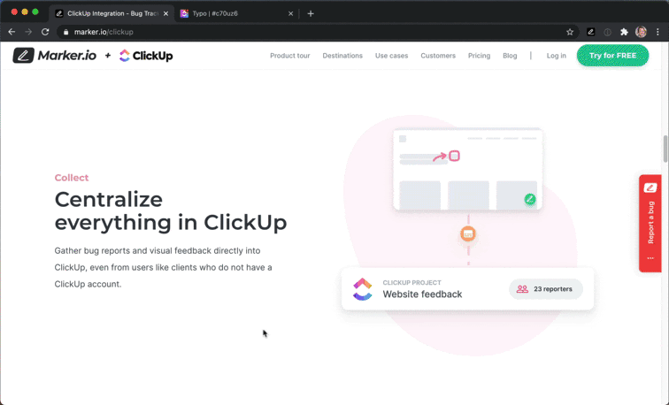Click the CLICKUP PROJECT label
Image resolution: width=669 pixels, height=405 pixels.
tap(411, 283)
